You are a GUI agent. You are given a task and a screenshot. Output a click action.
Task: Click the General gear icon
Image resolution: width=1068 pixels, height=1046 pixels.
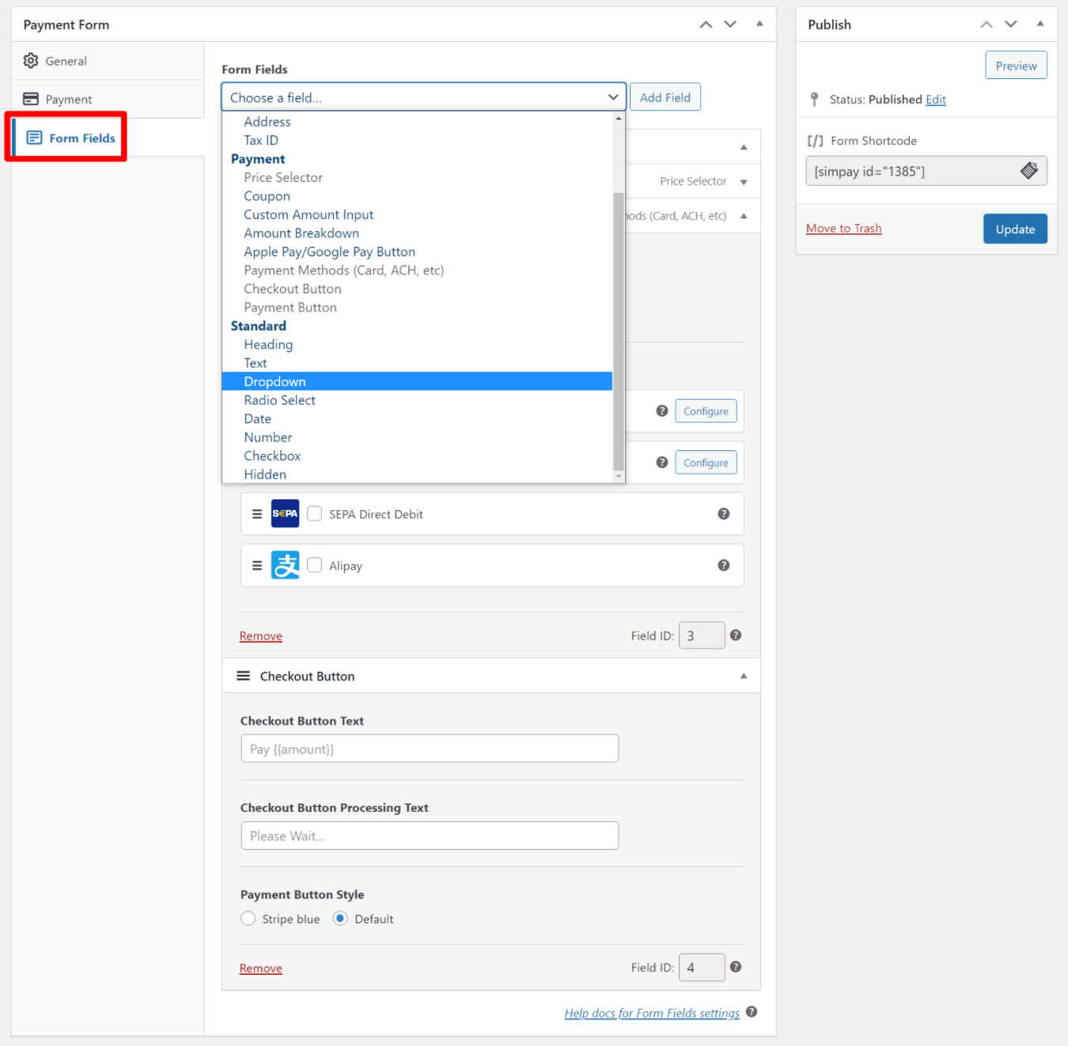click(x=31, y=61)
